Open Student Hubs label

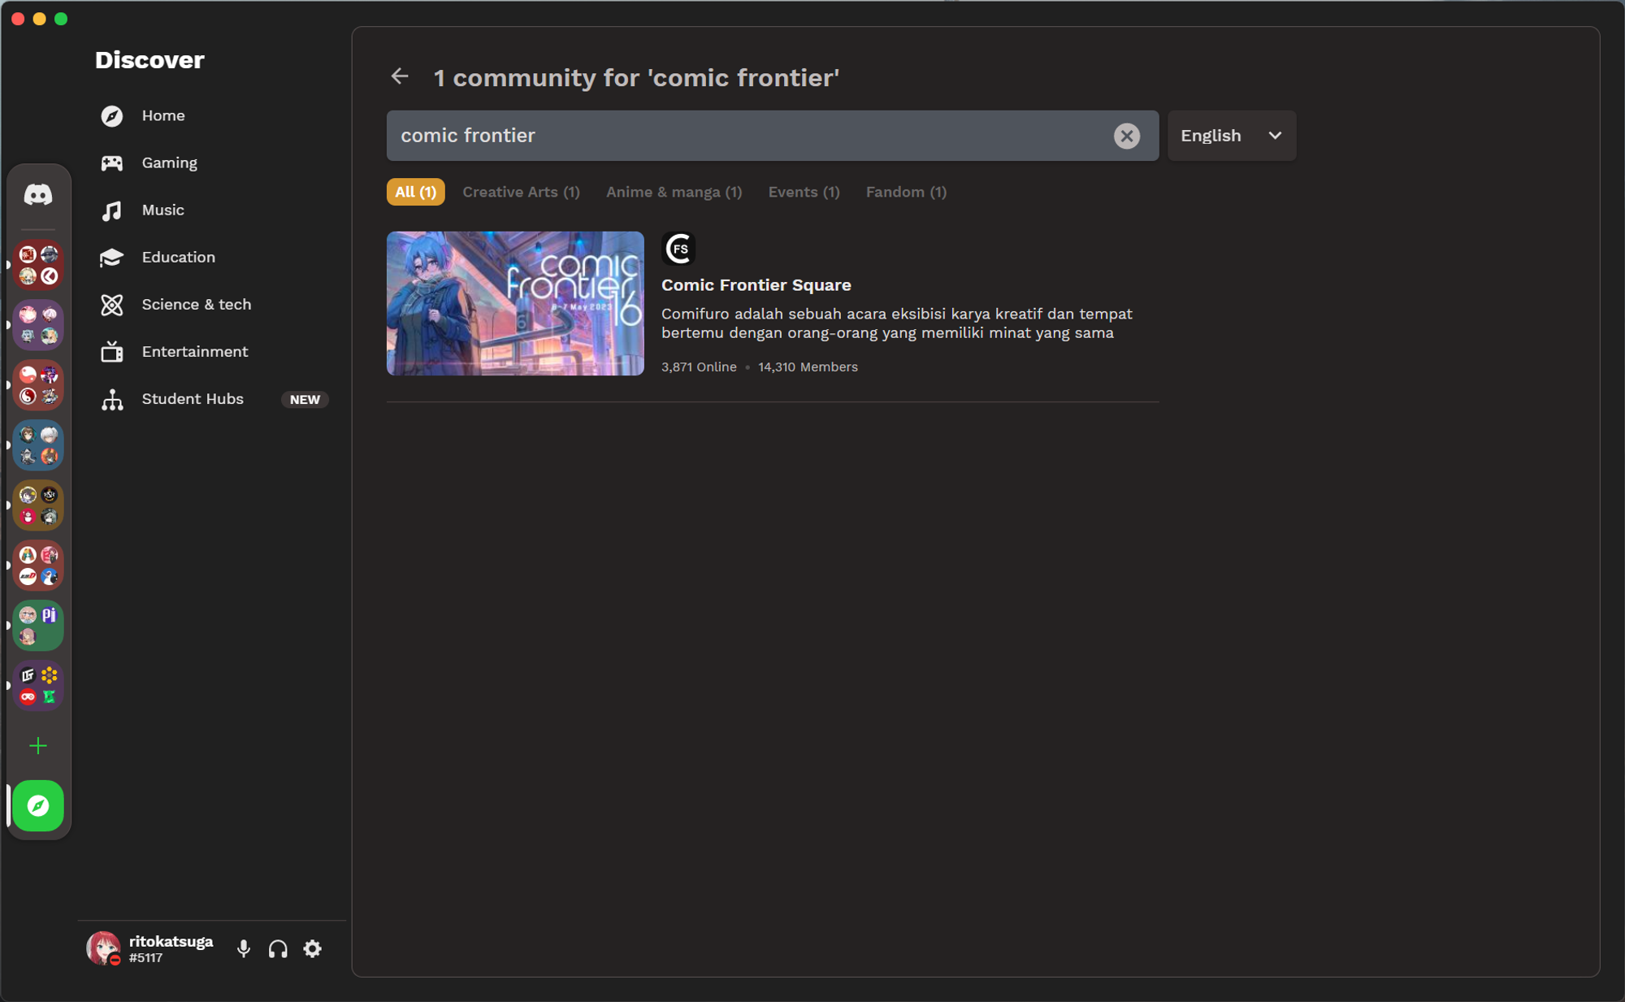[x=193, y=398]
